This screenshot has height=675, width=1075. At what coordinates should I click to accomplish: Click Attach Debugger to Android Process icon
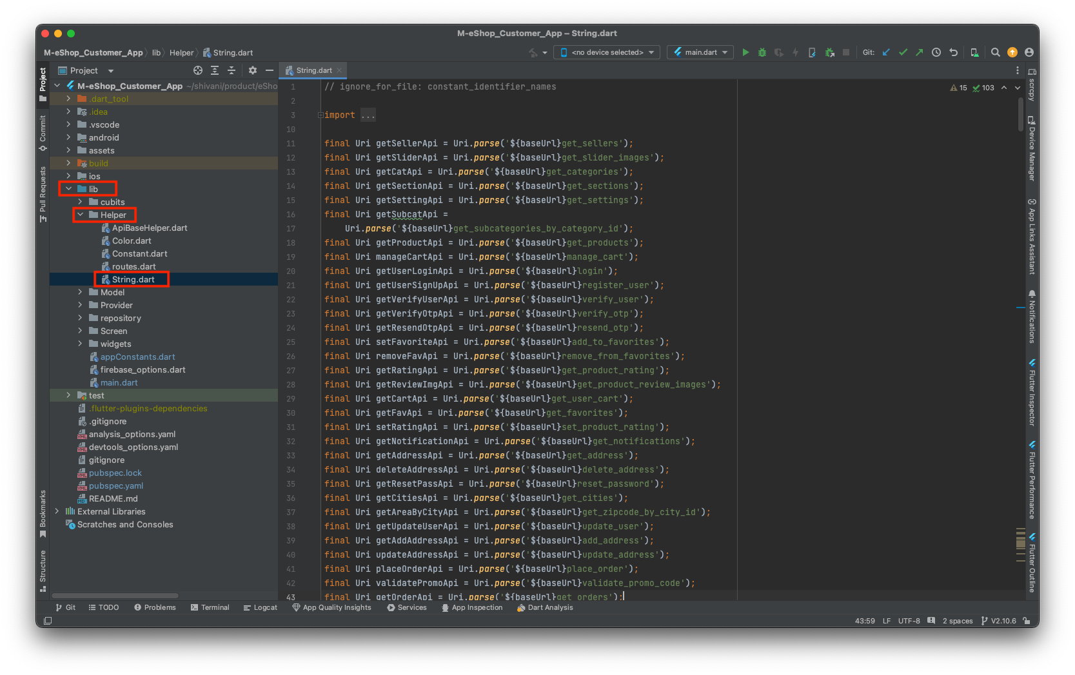pos(829,52)
